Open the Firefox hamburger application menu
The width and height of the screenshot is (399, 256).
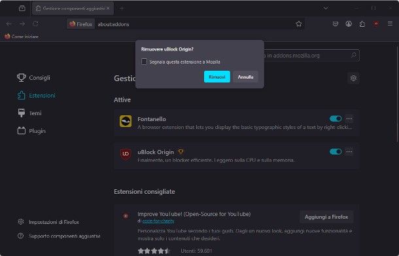(x=390, y=24)
